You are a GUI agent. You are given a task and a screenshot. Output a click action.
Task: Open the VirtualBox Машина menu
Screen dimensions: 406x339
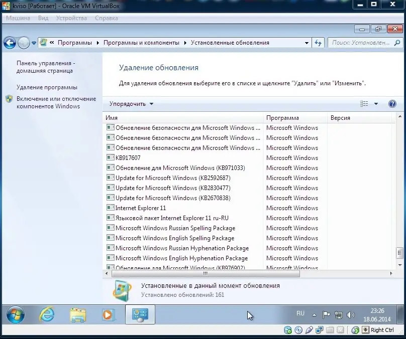coord(18,18)
